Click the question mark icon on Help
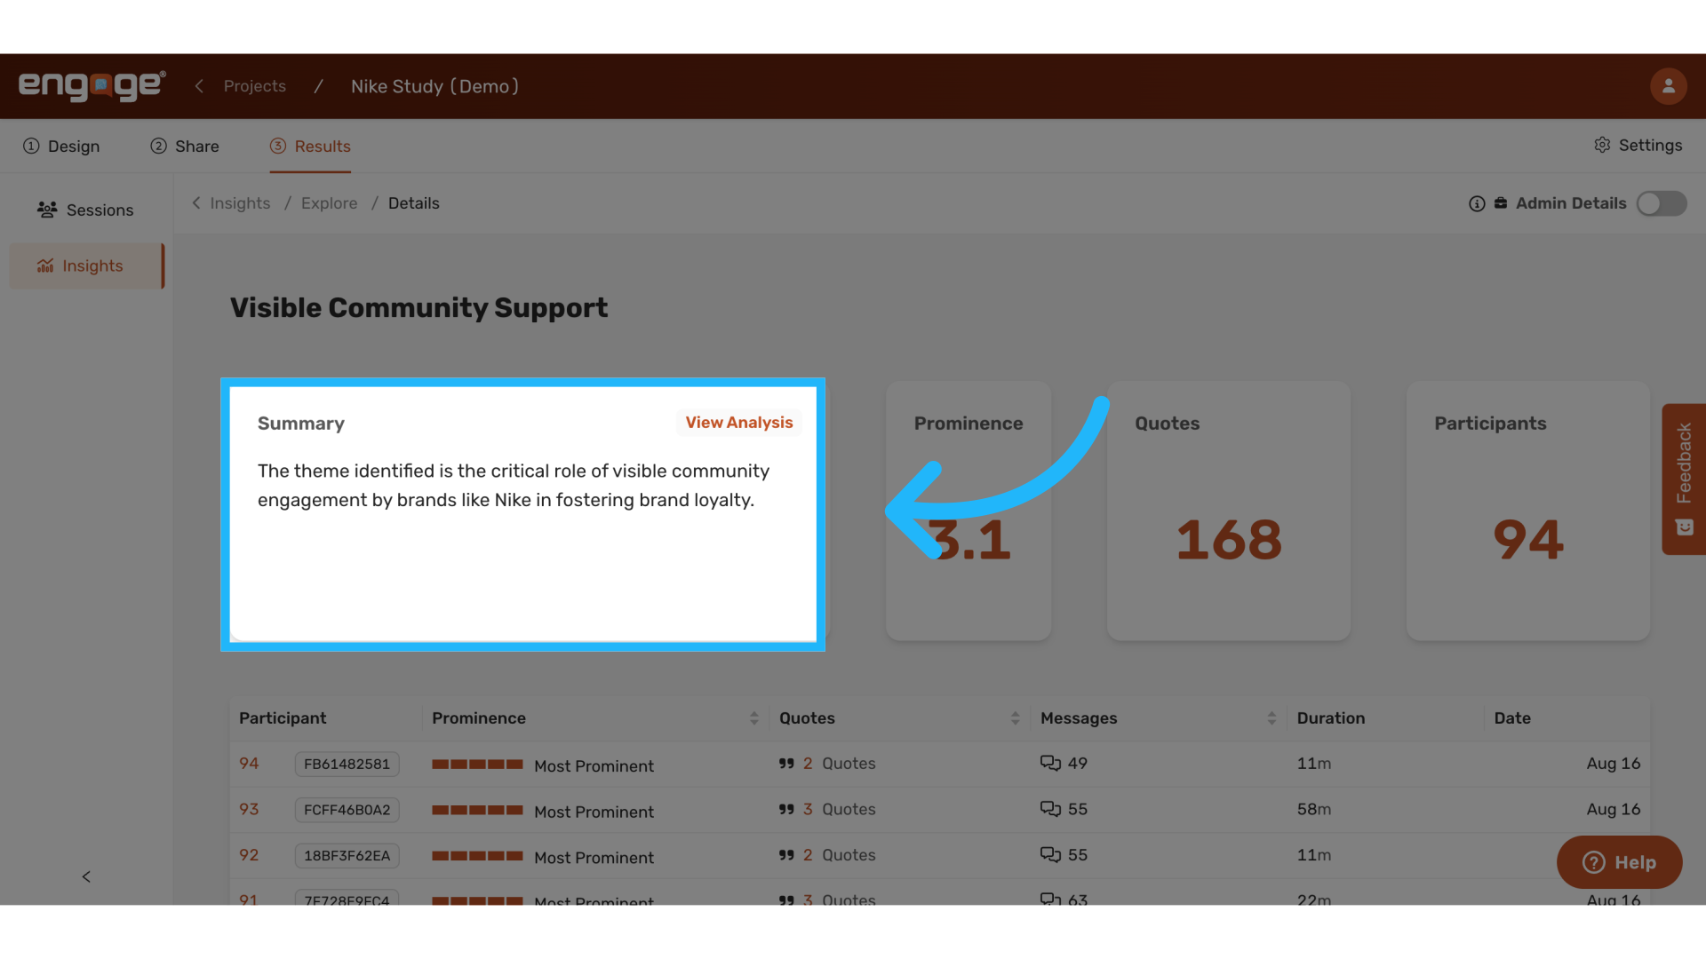Screen dimensions: 1706x959 pyautogui.click(x=1594, y=862)
